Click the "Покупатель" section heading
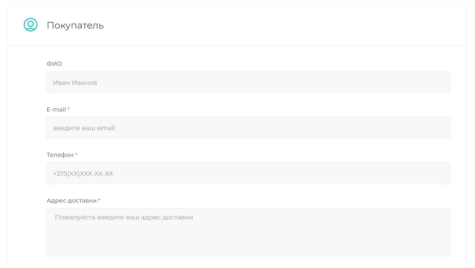 tap(75, 26)
